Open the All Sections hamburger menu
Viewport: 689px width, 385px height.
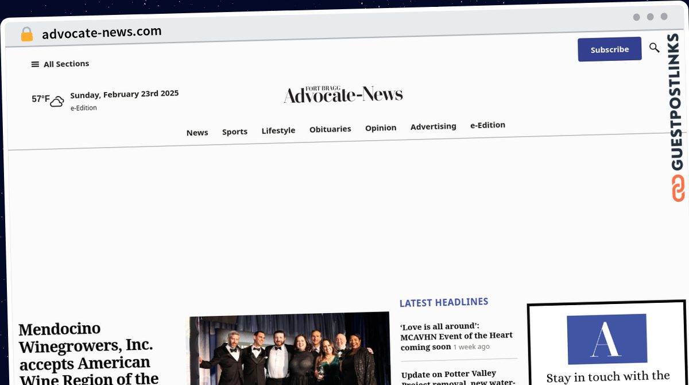(60, 64)
